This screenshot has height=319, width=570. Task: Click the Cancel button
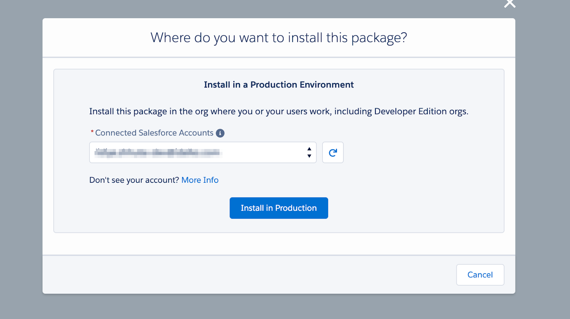pyautogui.click(x=480, y=275)
